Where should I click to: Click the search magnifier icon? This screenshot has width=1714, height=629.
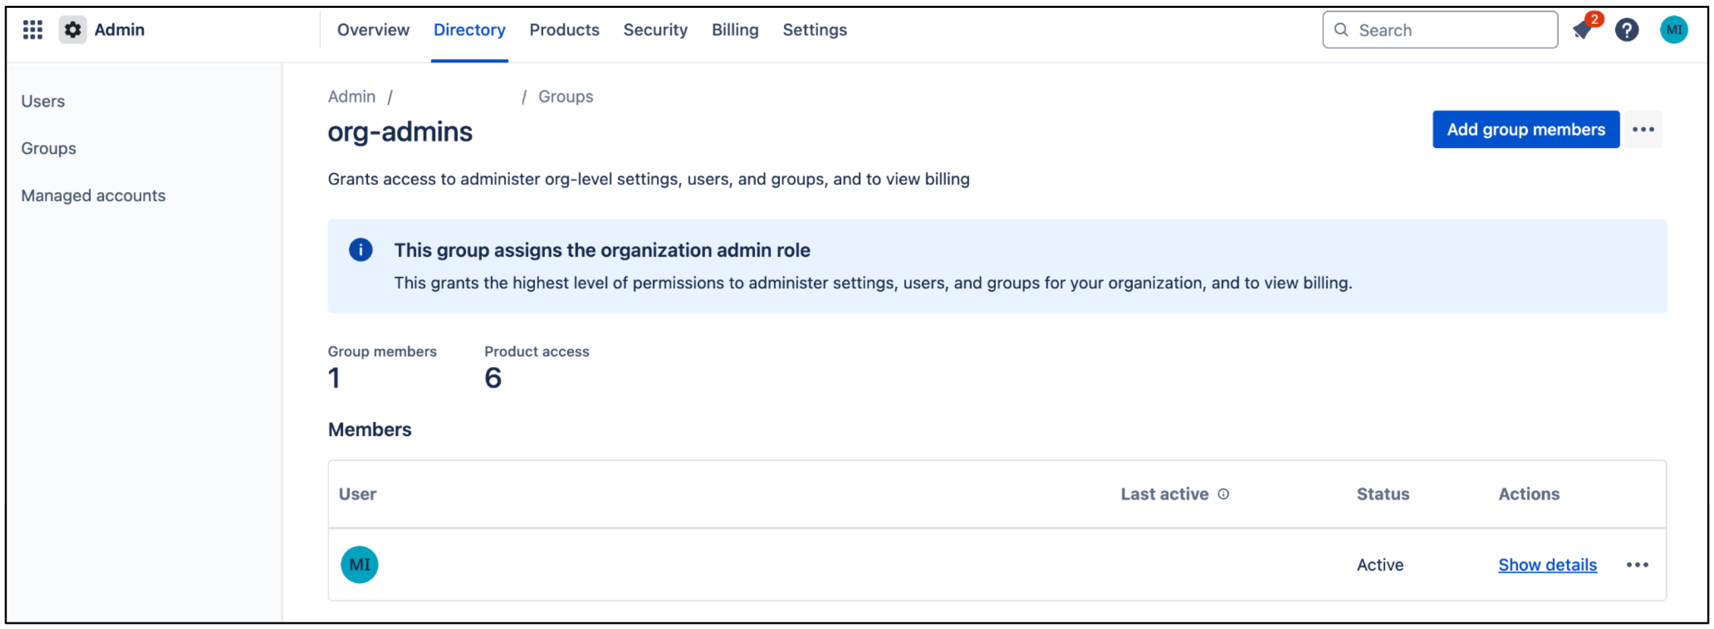click(x=1341, y=29)
